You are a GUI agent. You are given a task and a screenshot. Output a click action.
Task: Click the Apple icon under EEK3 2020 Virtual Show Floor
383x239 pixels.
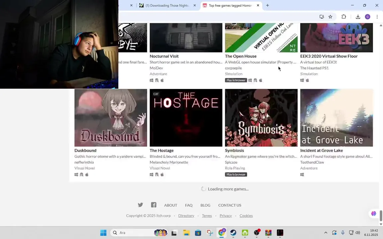pyautogui.click(x=308, y=80)
